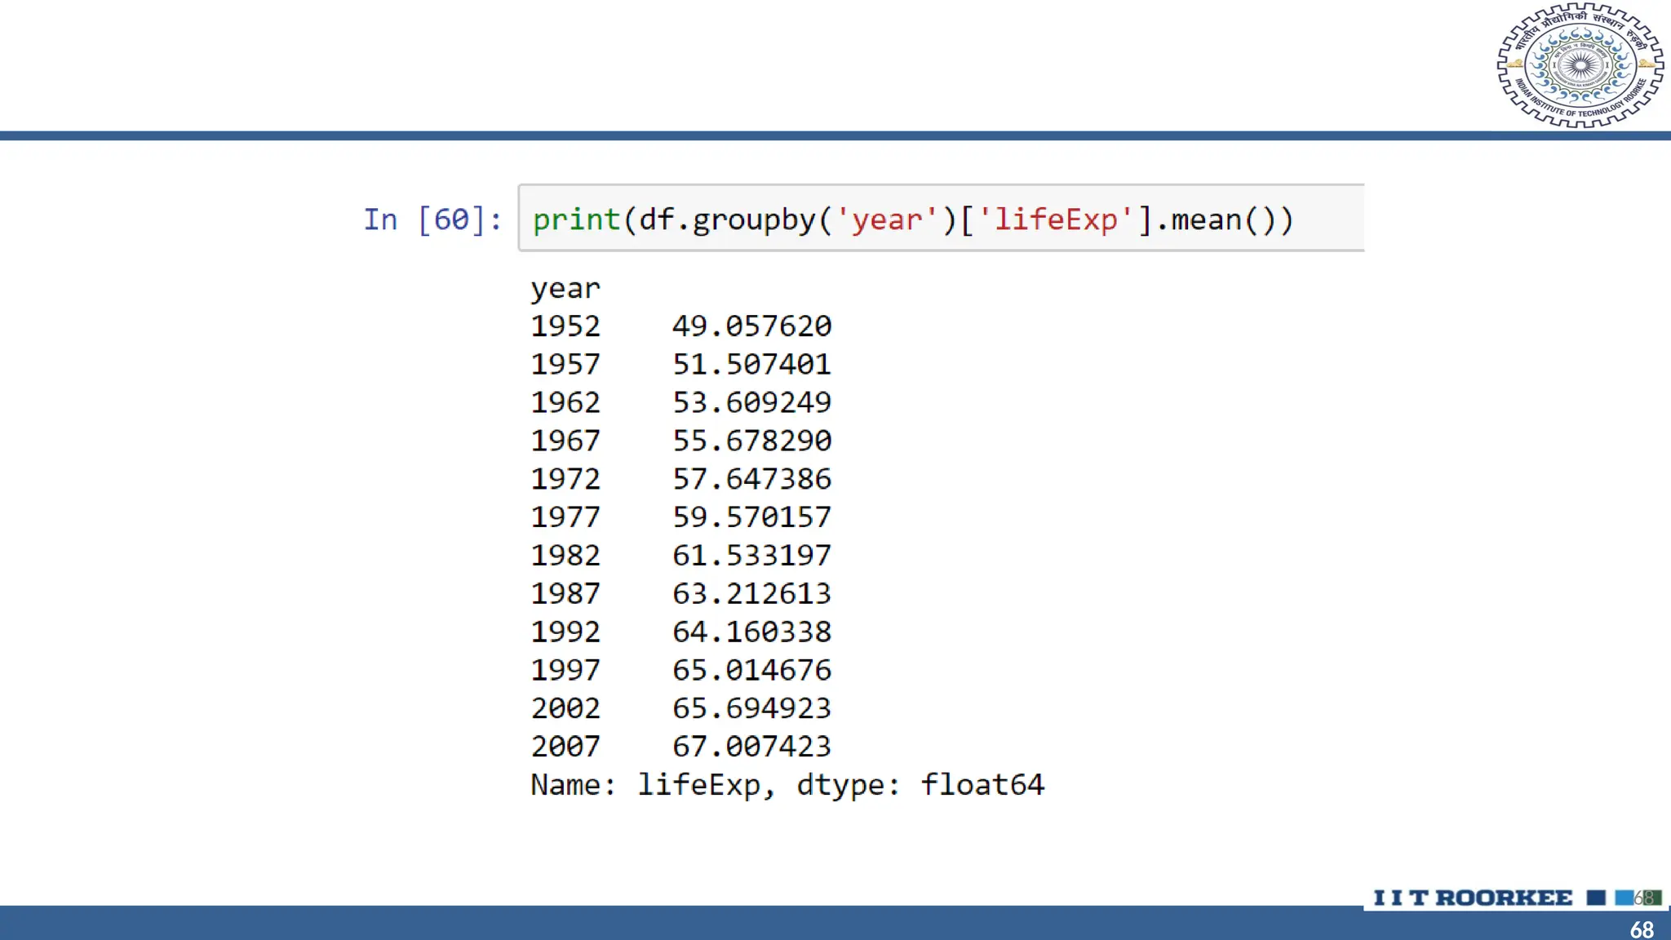
Task: Click the float64 dtype text
Action: click(982, 785)
